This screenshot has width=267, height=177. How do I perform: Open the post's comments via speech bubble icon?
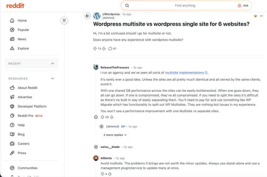110,48
